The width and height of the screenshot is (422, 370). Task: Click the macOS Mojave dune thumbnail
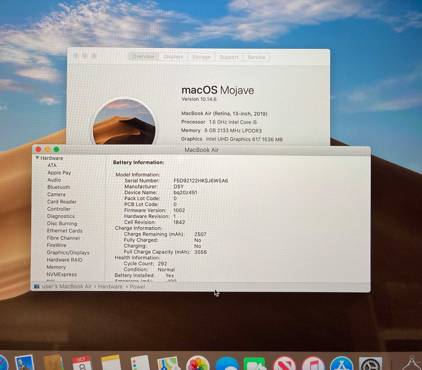point(125,123)
